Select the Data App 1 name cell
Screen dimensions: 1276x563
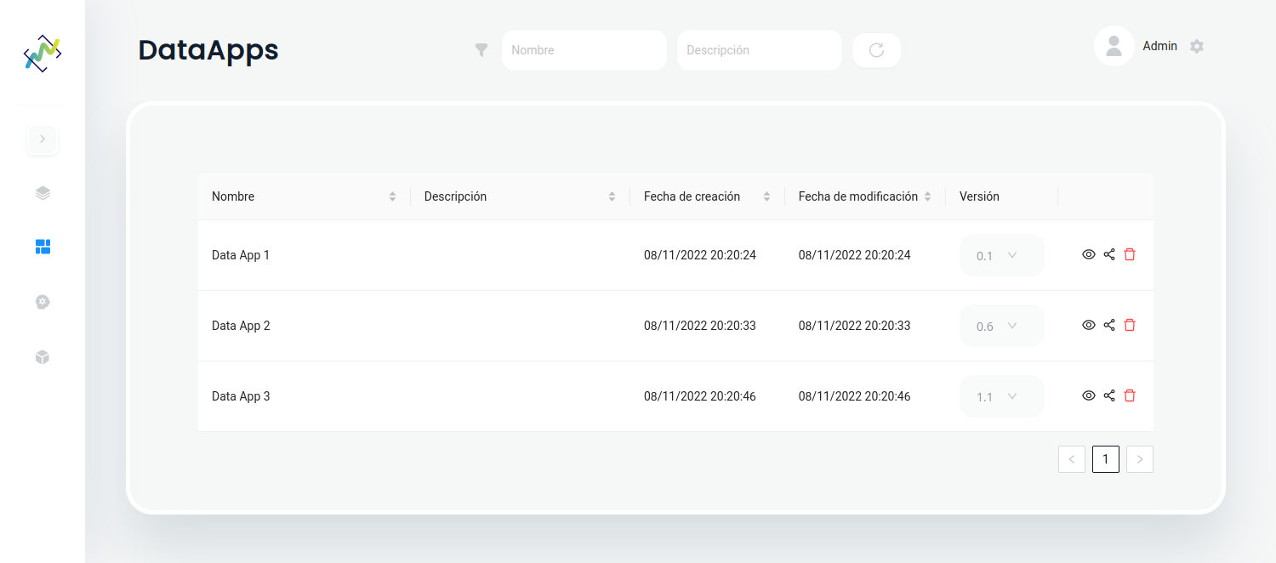305,255
